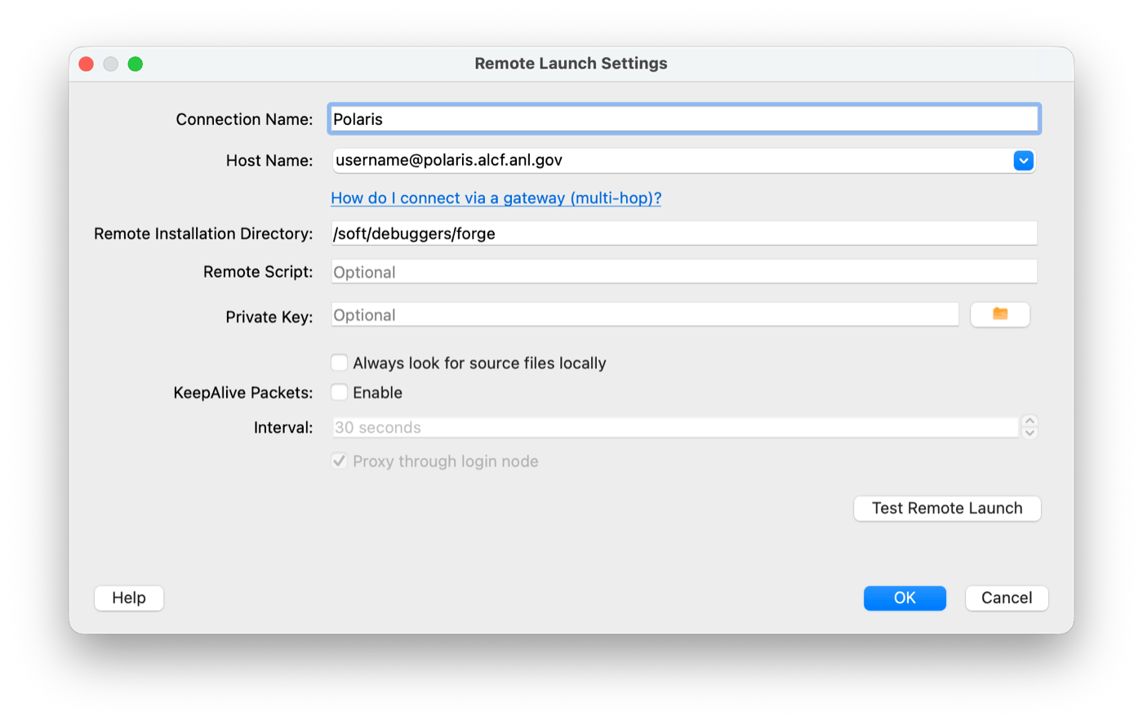Focus the Private Key path field
The width and height of the screenshot is (1143, 725).
pyautogui.click(x=645, y=315)
